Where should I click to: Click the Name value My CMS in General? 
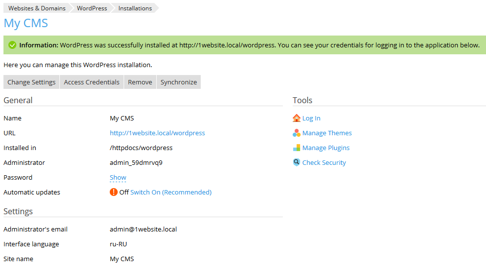tap(122, 118)
